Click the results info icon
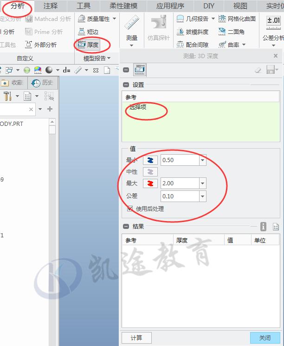Screen dimensions: 284x346 pyautogui.click(x=263, y=227)
